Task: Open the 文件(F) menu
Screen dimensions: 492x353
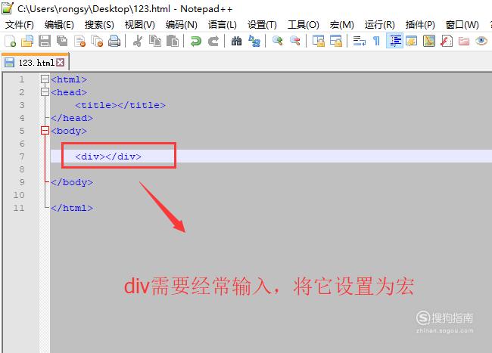Action: point(20,24)
